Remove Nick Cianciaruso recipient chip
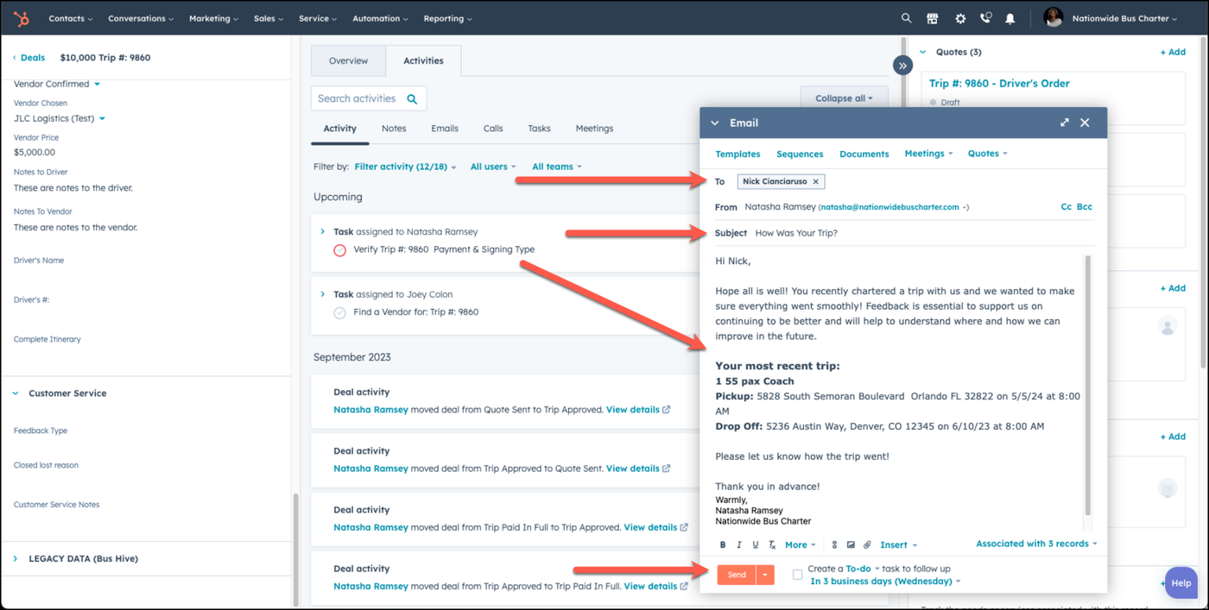The width and height of the screenshot is (1209, 610). [816, 182]
